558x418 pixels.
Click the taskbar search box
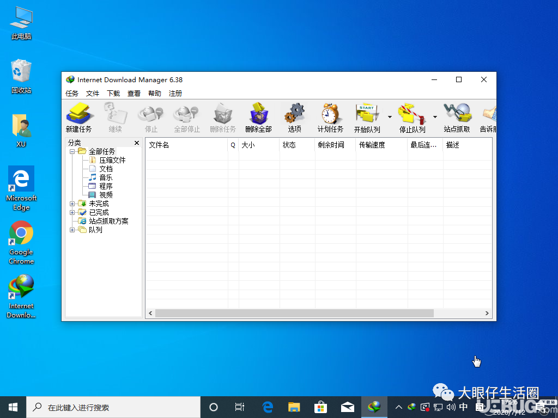[113, 407]
